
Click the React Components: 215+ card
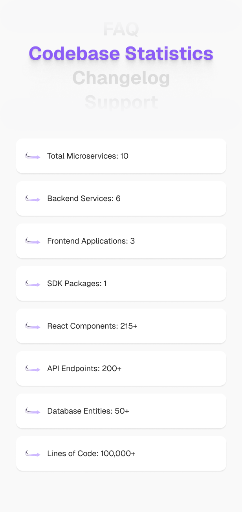click(121, 326)
